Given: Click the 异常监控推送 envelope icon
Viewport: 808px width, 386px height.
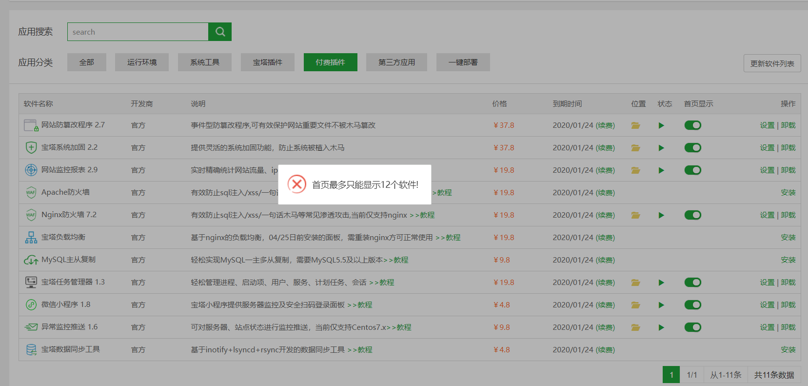Looking at the screenshot, I should coord(31,327).
